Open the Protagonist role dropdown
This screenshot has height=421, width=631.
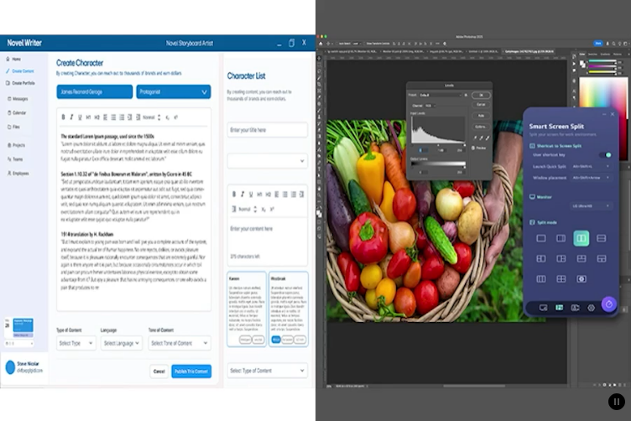point(173,92)
